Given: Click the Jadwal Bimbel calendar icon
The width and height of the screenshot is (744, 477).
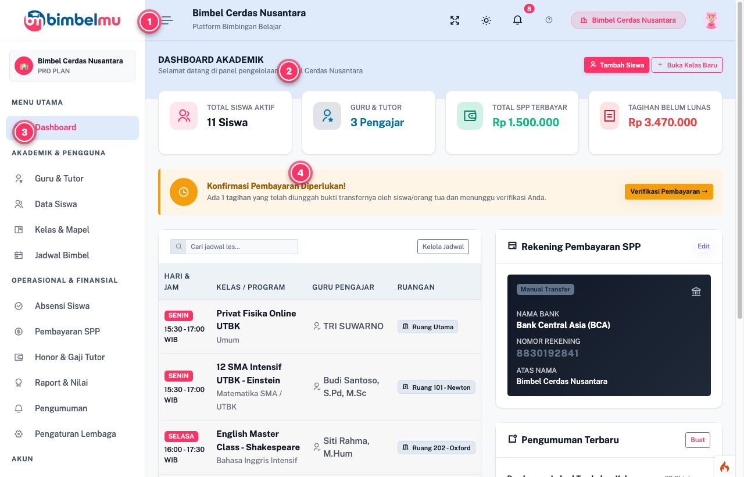Looking at the screenshot, I should [x=19, y=255].
